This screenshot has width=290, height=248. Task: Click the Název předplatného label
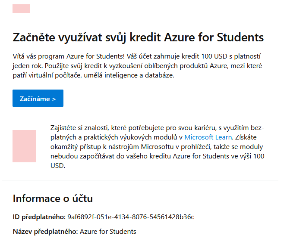(x=45, y=231)
